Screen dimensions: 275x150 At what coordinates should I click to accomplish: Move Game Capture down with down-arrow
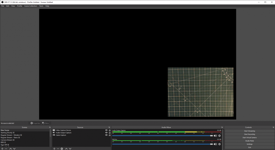coord(70,149)
